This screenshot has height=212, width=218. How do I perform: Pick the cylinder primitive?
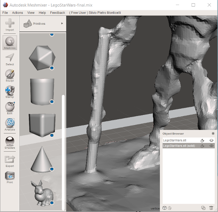[x=42, y=91]
